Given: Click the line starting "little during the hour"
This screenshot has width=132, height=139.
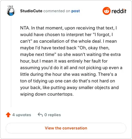Looking at the screenshot, I should tap(69, 74).
